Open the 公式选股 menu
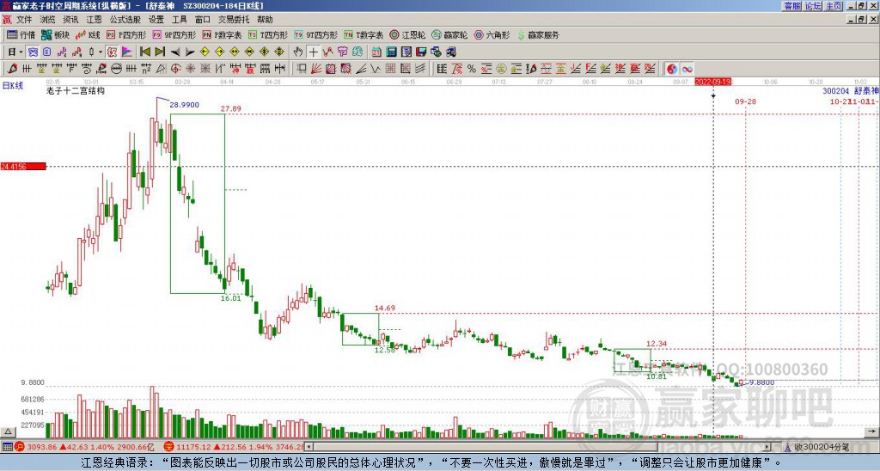Viewport: 880px width, 471px height. [125, 20]
